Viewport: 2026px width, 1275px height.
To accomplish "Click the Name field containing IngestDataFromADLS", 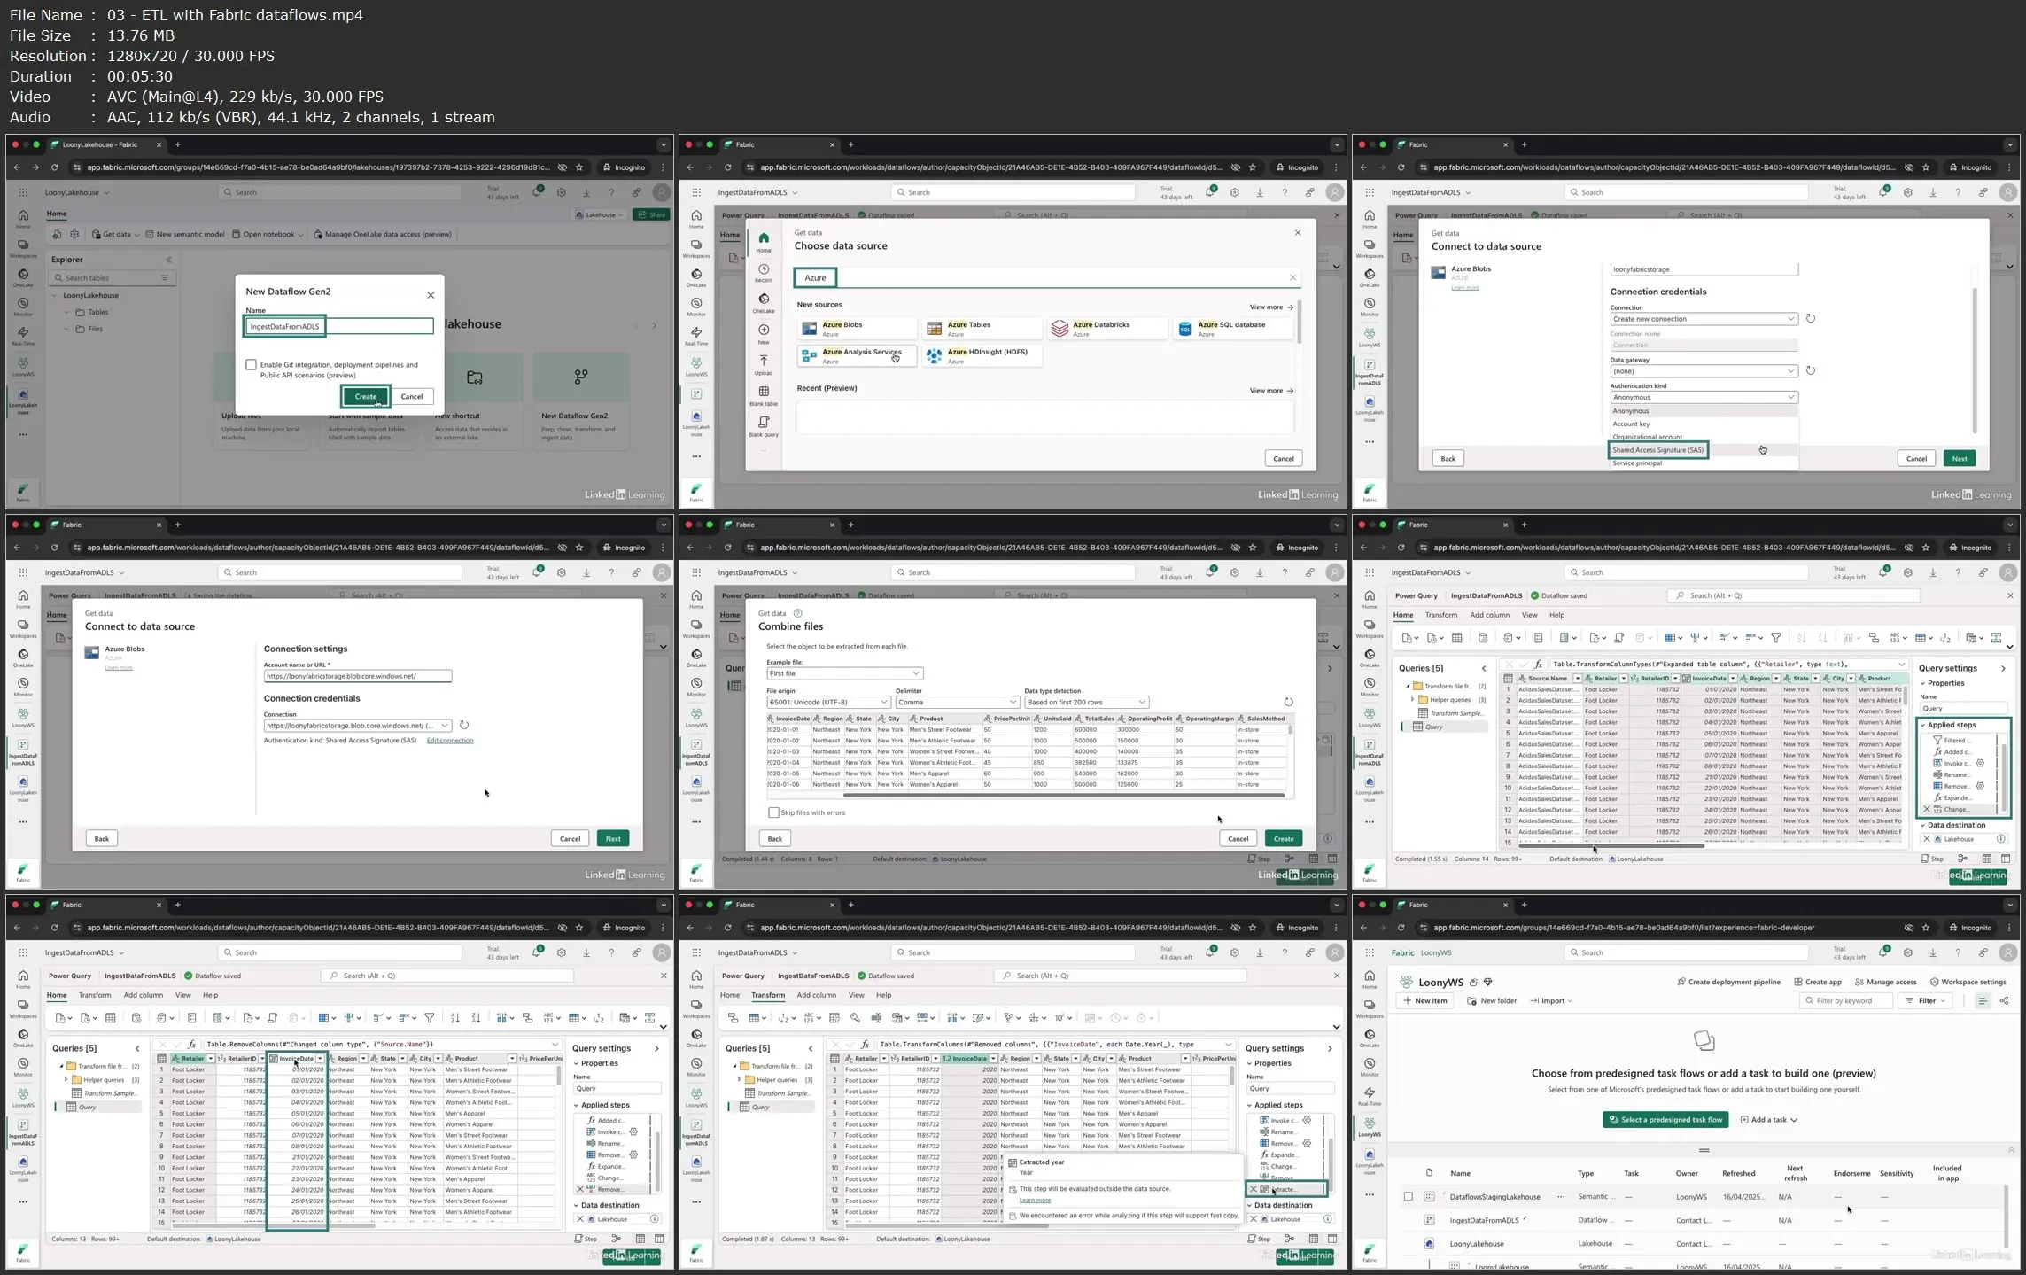I will (339, 326).
